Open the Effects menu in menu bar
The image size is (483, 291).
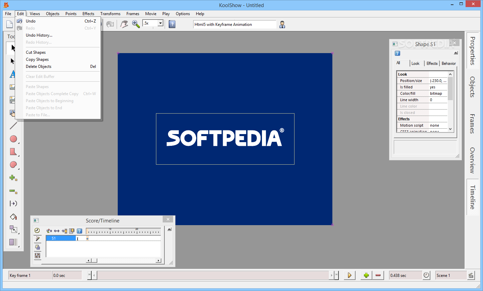coord(88,14)
